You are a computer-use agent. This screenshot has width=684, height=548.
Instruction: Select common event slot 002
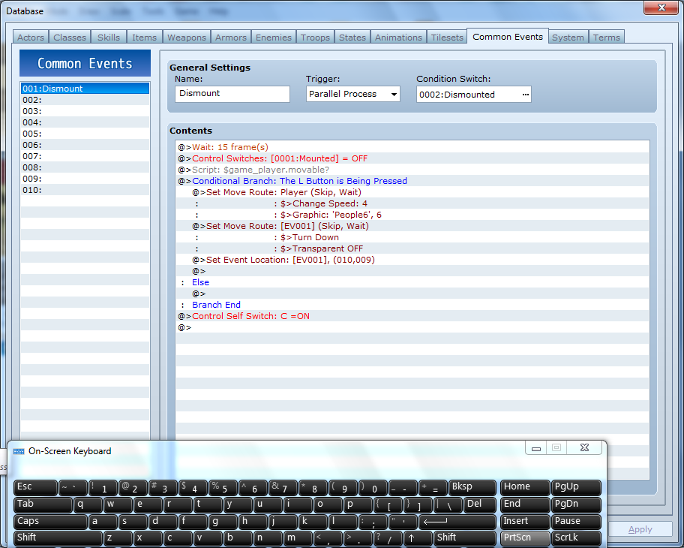(85, 100)
